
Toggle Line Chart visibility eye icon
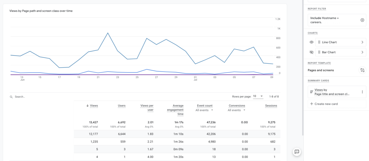tap(311, 42)
